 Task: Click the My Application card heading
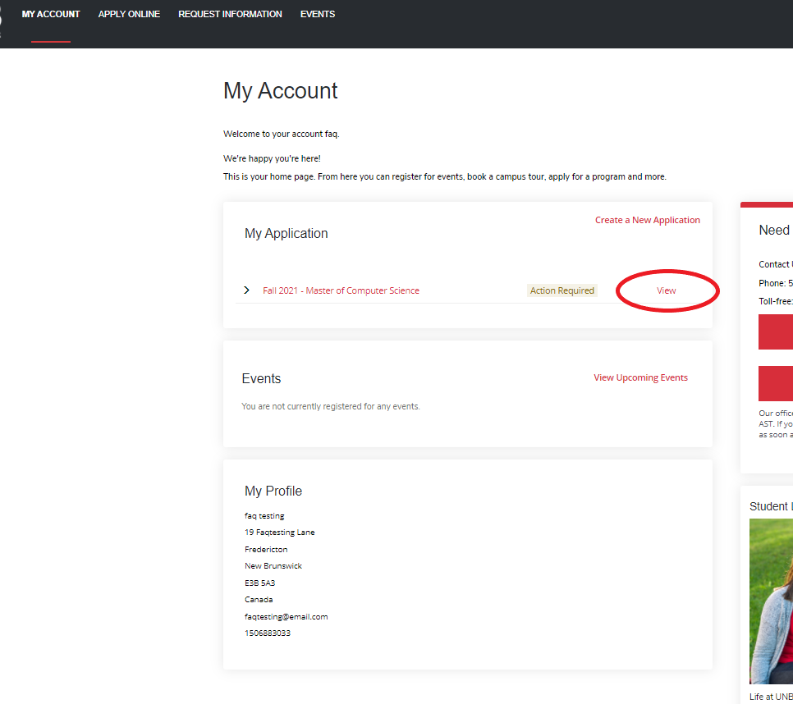pyautogui.click(x=286, y=233)
